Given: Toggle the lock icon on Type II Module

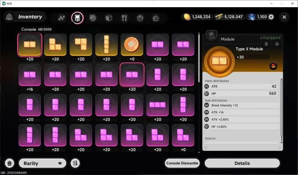Looking at the screenshot, I should tap(277, 44).
